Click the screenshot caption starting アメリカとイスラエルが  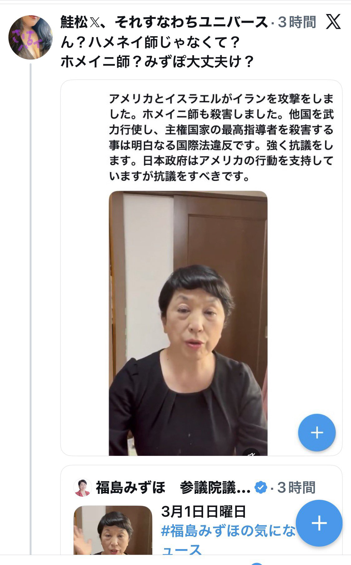[x=221, y=138]
